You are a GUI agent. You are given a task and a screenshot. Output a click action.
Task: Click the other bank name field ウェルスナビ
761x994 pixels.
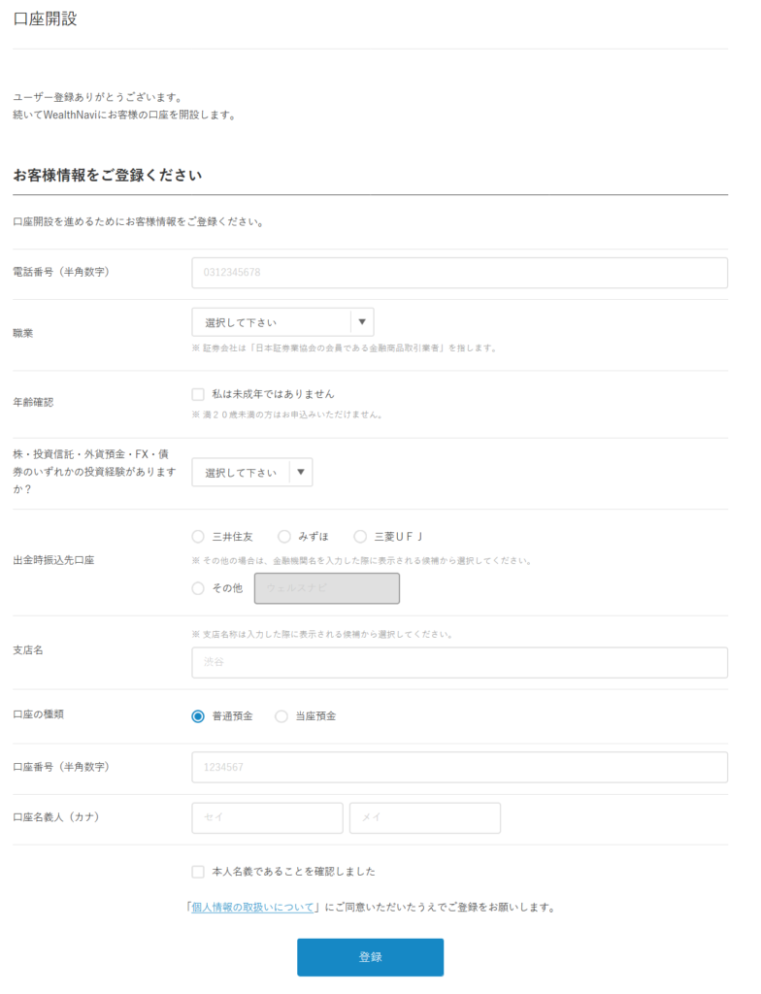click(x=326, y=588)
